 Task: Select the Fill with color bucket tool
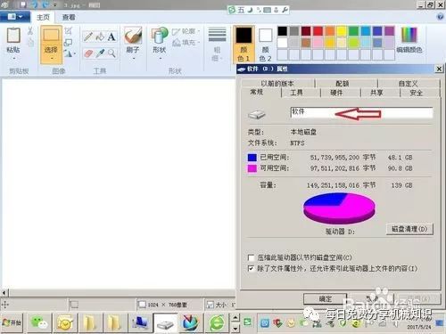tap(100, 37)
